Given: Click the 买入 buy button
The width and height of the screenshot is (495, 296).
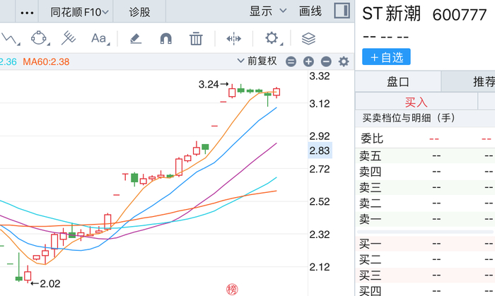Looking at the screenshot, I should point(416,102).
